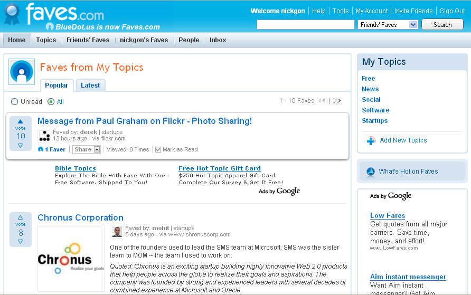Click the Search button
This screenshot has width=471, height=295.
[x=442, y=25]
